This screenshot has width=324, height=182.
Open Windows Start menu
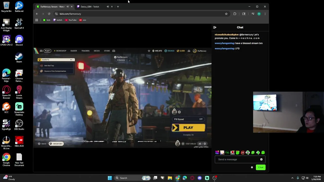[110, 178]
